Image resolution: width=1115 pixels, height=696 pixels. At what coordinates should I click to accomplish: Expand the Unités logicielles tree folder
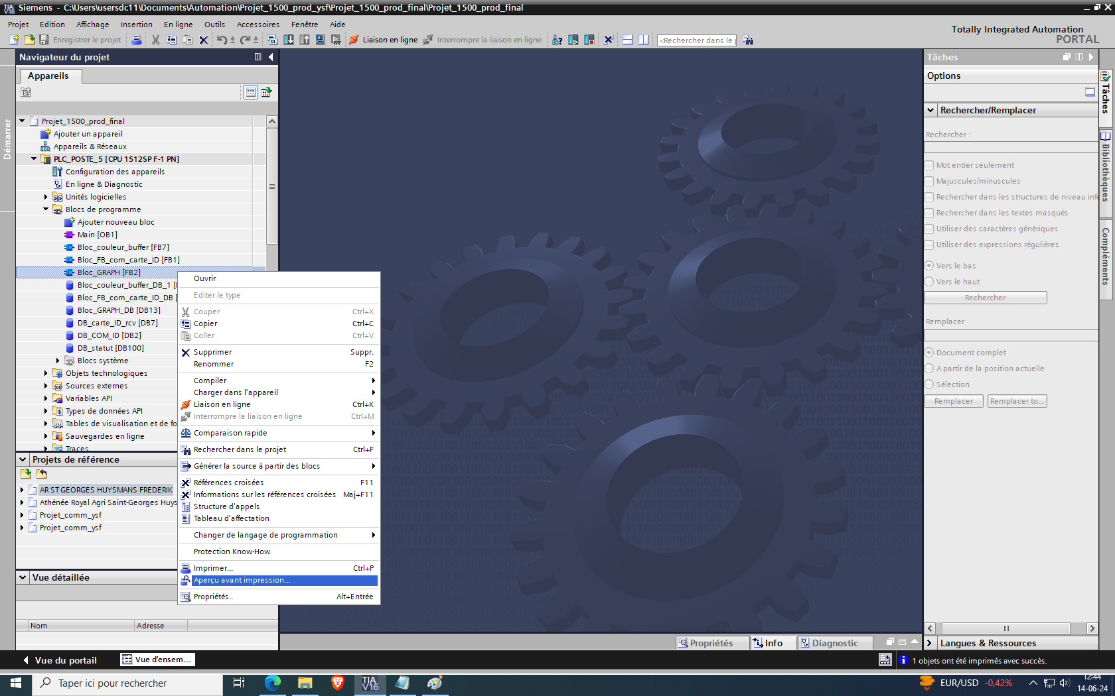point(46,197)
